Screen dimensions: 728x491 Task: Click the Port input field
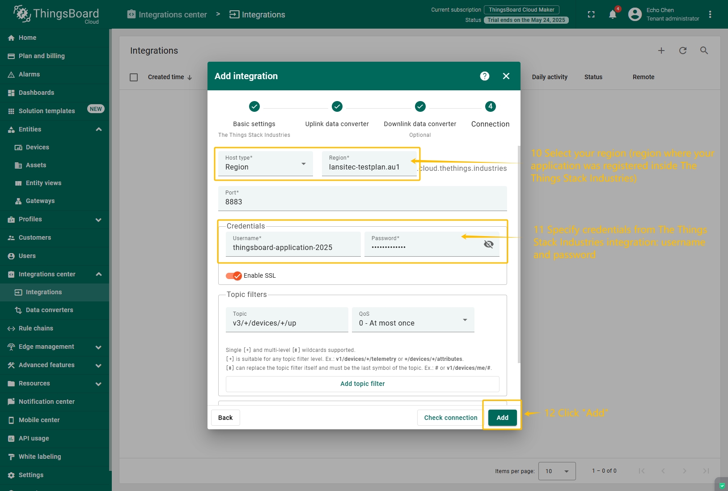pyautogui.click(x=362, y=202)
